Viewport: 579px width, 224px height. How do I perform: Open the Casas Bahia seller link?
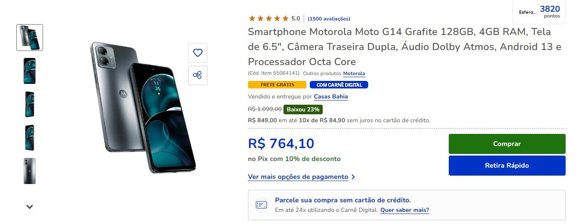pos(331,97)
